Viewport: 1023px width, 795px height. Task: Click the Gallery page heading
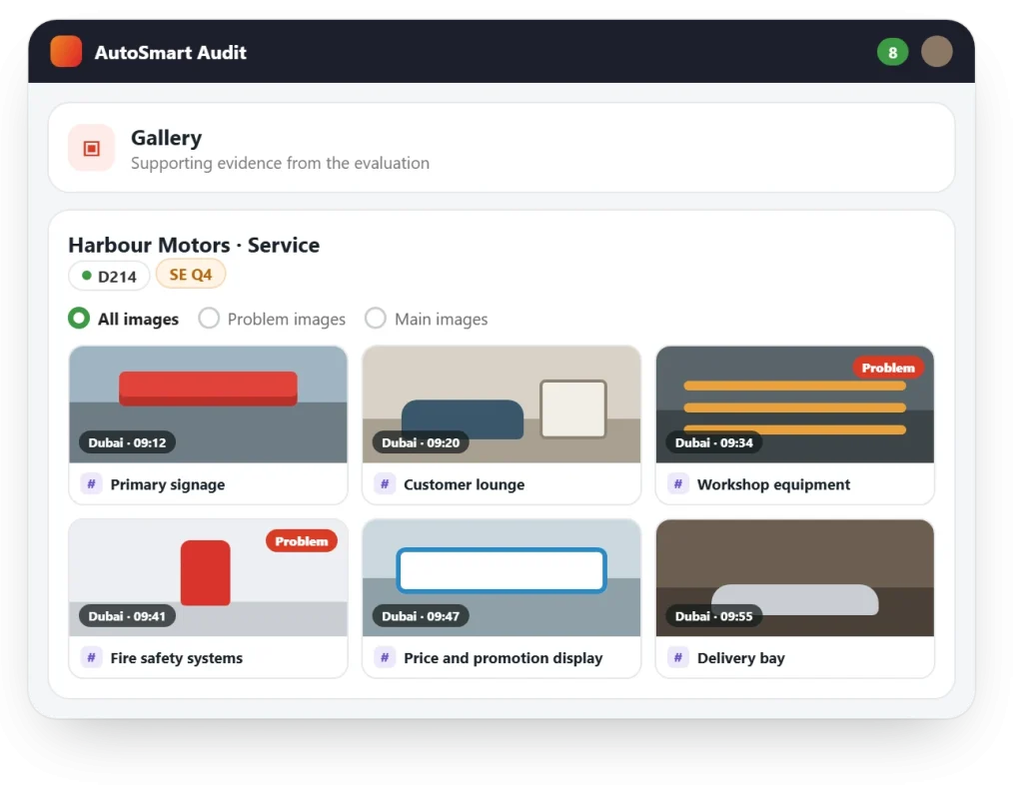167,138
